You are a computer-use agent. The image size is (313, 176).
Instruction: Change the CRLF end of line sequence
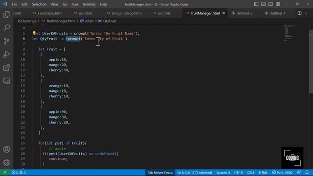tap(251, 173)
